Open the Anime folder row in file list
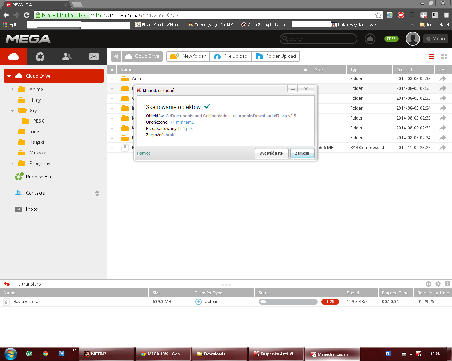Viewport: 452px width, 361px height. tap(280, 79)
